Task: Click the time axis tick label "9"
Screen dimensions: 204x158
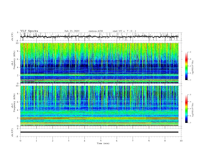Action: click(x=165, y=141)
